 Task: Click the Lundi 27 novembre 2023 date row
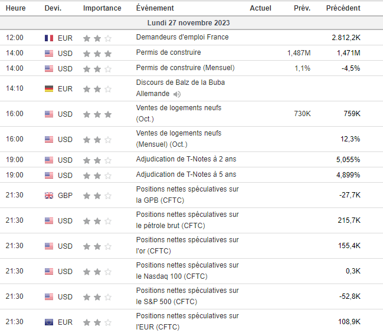188,23
